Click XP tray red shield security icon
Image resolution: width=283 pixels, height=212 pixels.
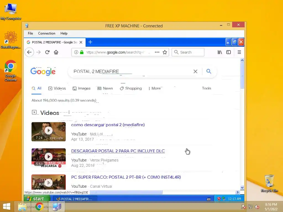point(219,199)
